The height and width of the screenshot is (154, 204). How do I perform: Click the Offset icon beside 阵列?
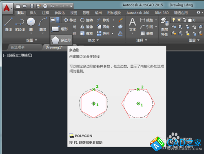120,33
